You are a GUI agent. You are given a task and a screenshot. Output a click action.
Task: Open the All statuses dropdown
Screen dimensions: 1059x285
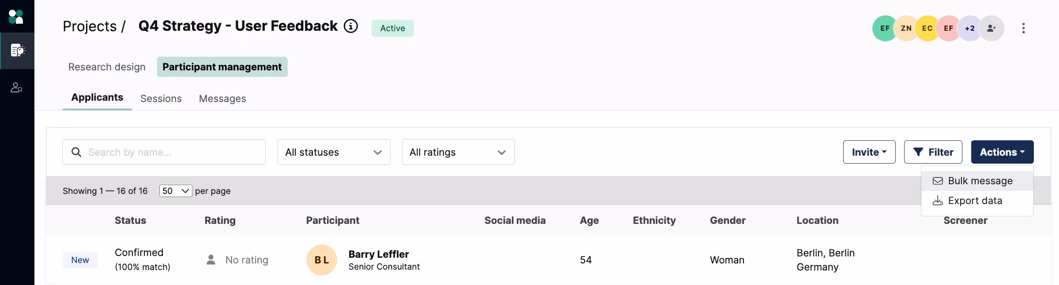[334, 152]
